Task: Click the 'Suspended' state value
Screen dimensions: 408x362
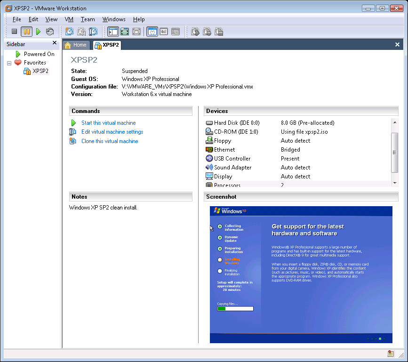Action: pos(135,71)
